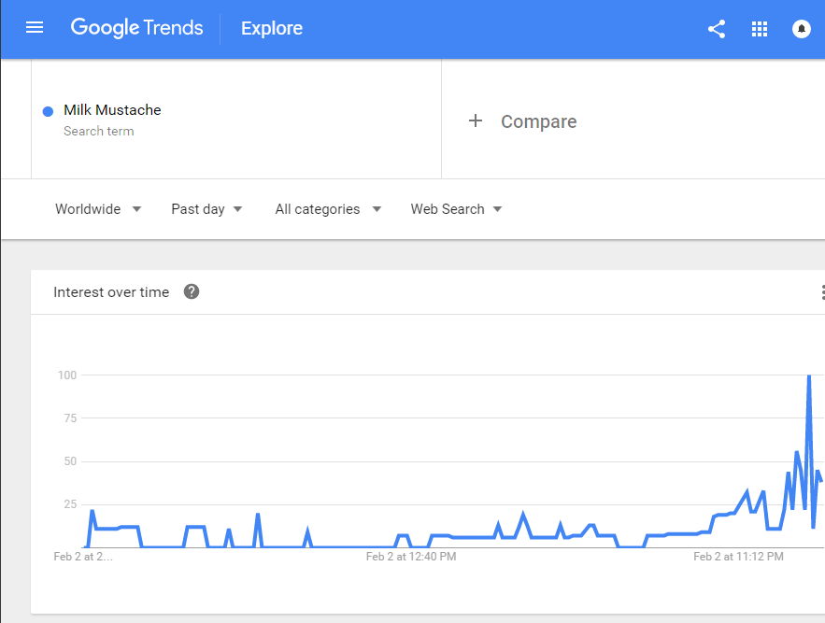Click the Explore header label
The height and width of the screenshot is (623, 825).
point(272,29)
